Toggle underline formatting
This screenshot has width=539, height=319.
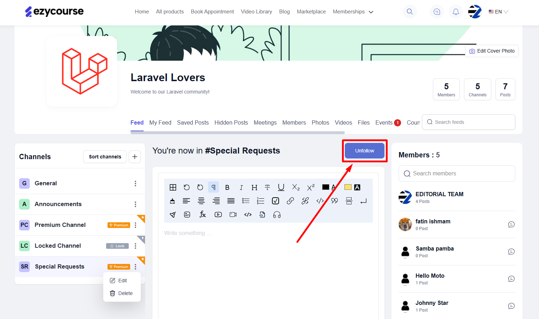click(281, 187)
